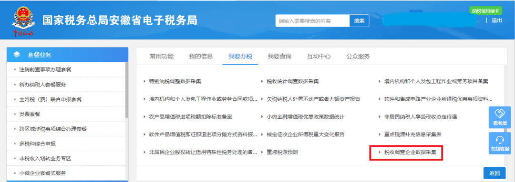Open 软件产品增值税即征即退进项分摊方式资料 link
515x182 pixels.
[203, 134]
